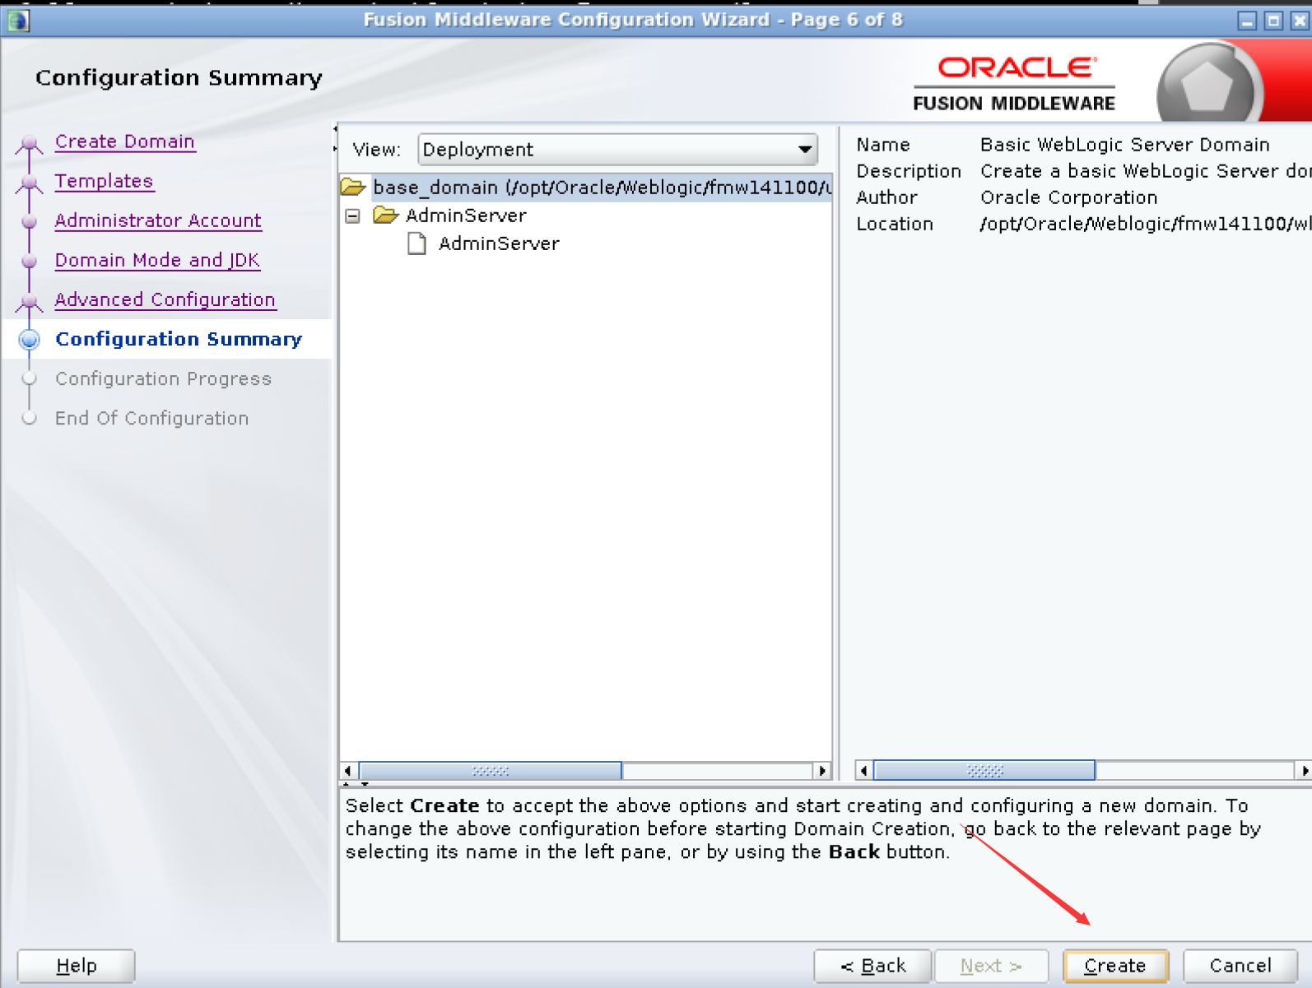
Task: Jump to Advanced Configuration step
Action: pyautogui.click(x=165, y=299)
